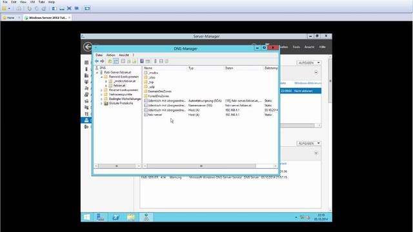
Task: Open the ? help menu in DNS-Manager
Action: coord(134,55)
